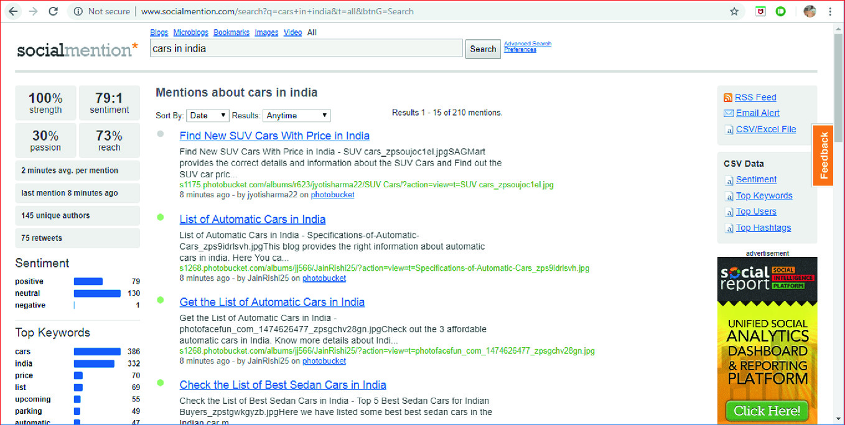The height and width of the screenshot is (425, 845).
Task: Click the RSS Feed link
Action: click(755, 98)
